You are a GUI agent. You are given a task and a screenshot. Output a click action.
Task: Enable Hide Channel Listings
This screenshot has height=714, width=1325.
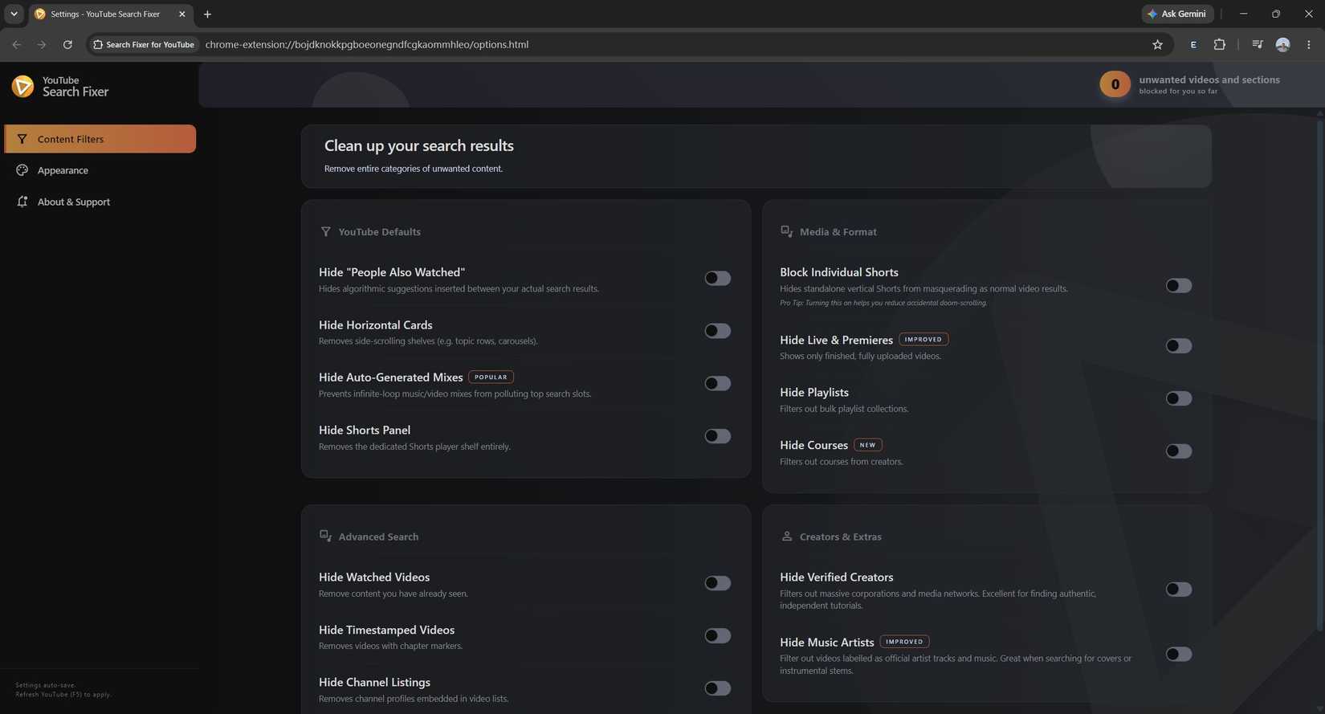point(717,688)
